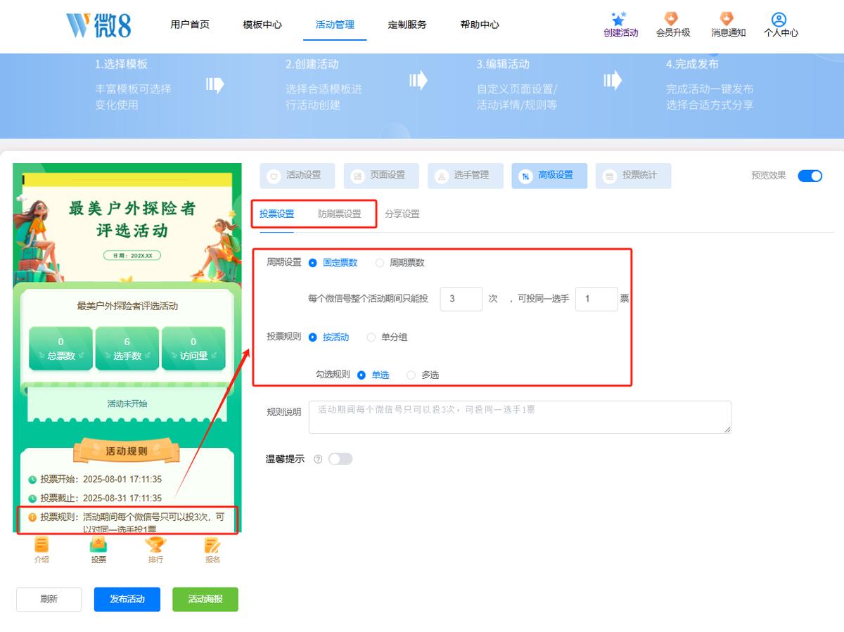The image size is (844, 632).
Task: Click the 选手数 card in preview
Action: tap(127, 349)
